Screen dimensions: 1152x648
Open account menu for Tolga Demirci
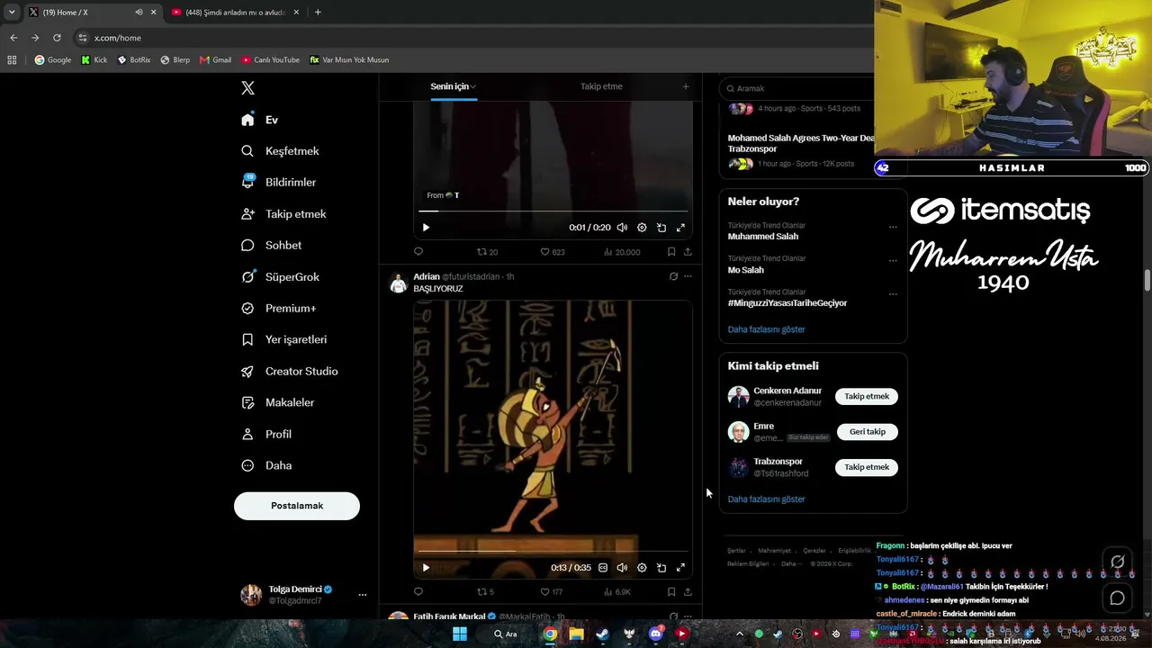(x=363, y=595)
